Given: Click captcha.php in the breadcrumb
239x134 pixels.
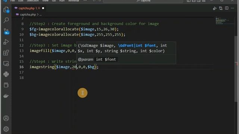Looking at the screenshot, I should pyautogui.click(x=28, y=15).
